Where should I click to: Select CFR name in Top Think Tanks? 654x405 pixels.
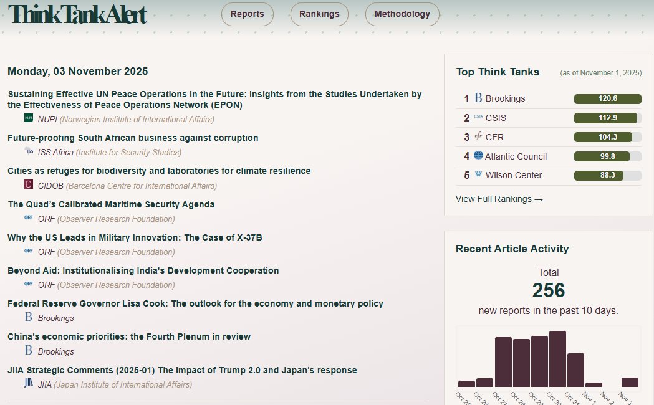coord(494,137)
